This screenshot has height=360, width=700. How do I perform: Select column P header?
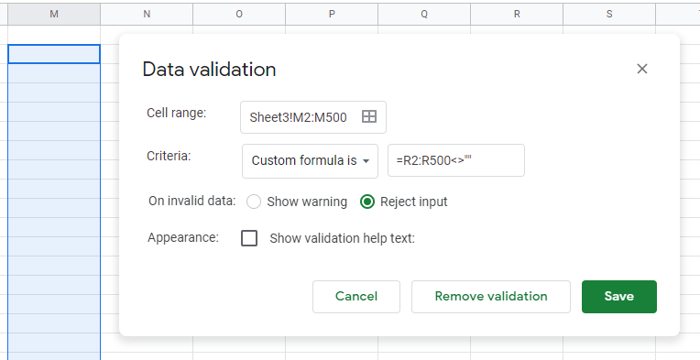click(x=332, y=15)
